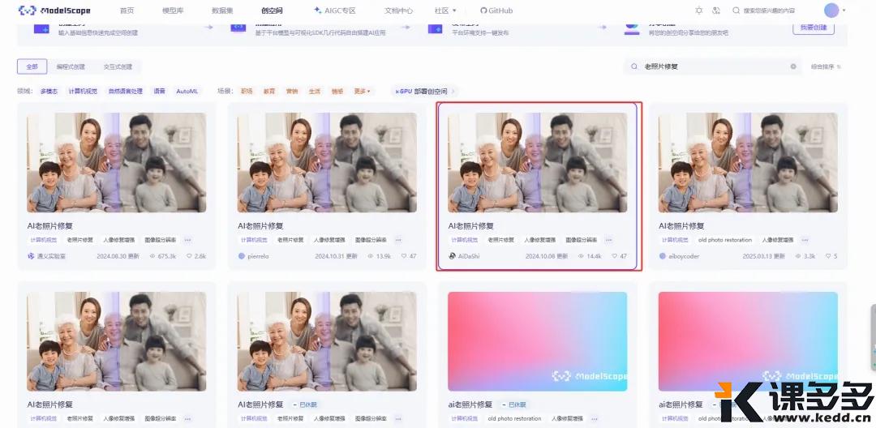Open the 创空间 nav item

click(x=272, y=11)
